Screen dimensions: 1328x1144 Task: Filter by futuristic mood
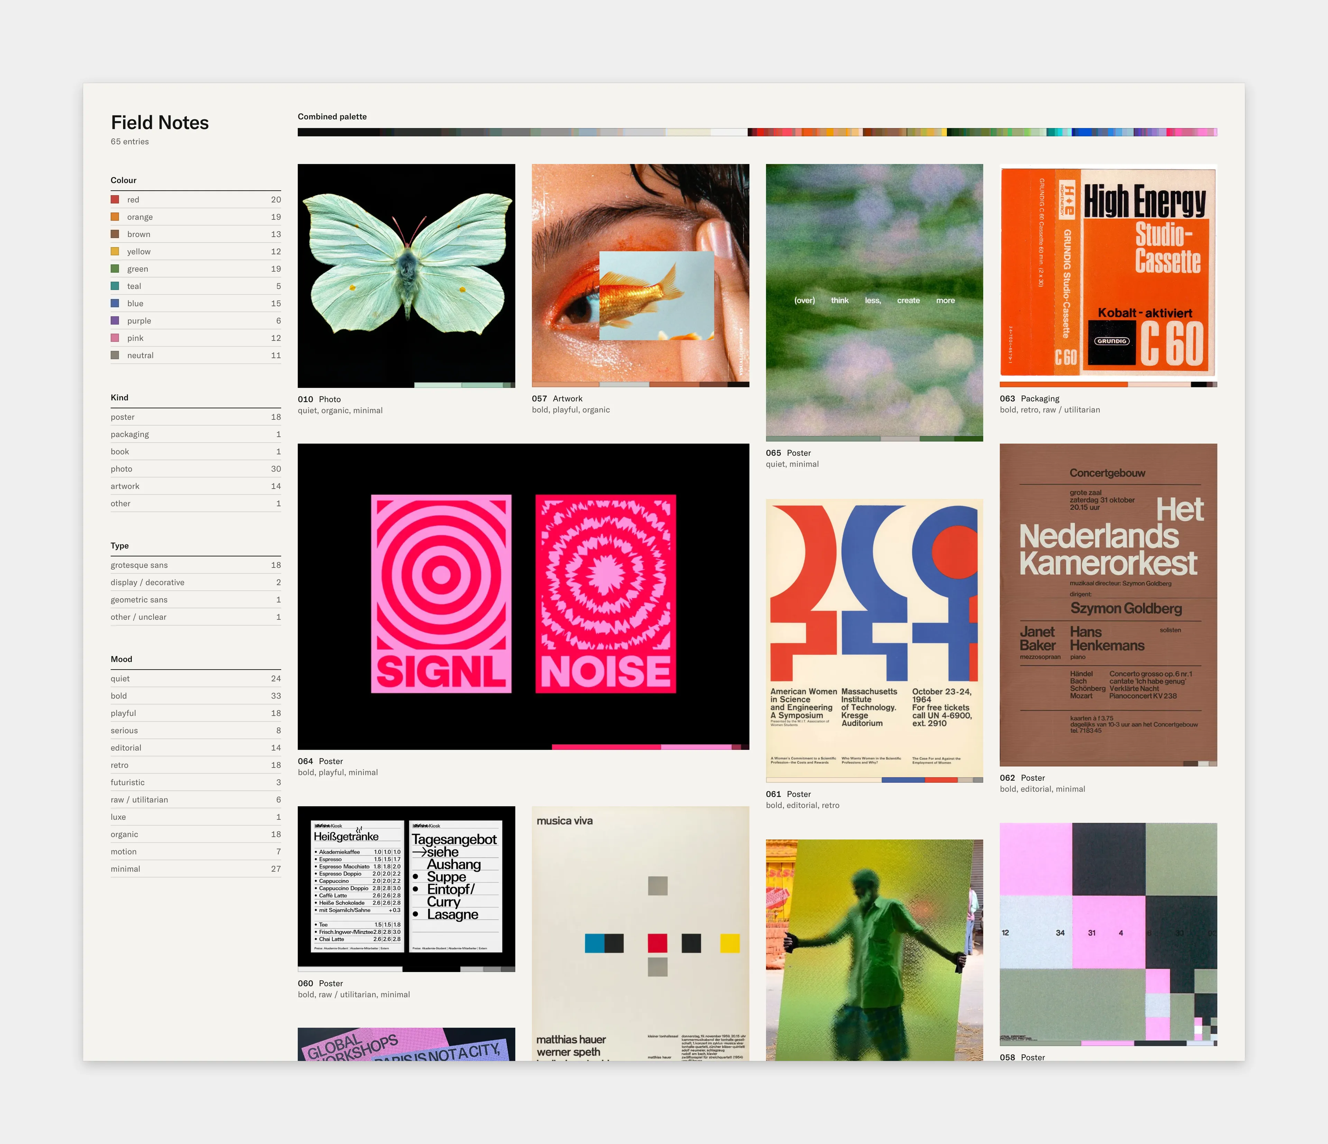point(195,782)
